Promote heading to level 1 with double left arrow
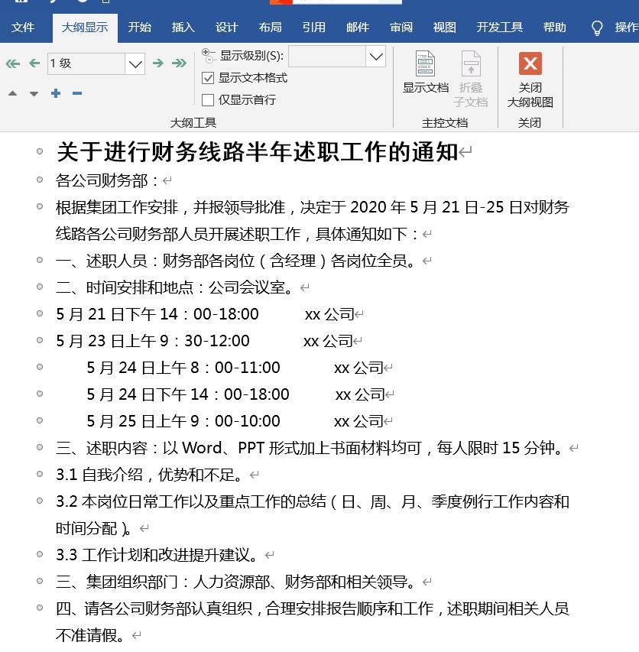 tap(12, 63)
